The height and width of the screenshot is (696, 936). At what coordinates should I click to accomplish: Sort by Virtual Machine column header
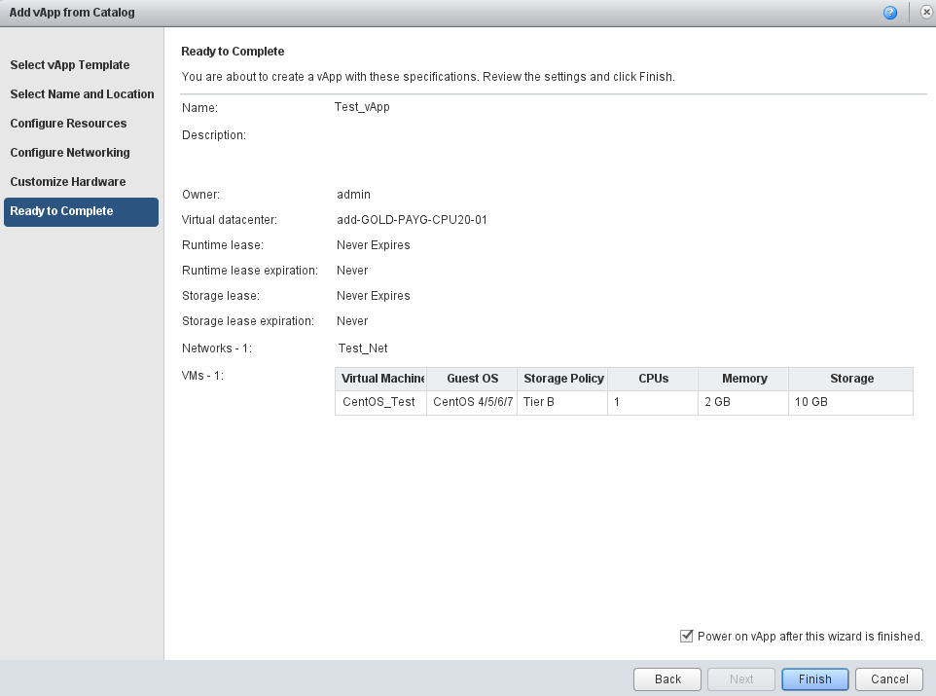click(x=381, y=379)
